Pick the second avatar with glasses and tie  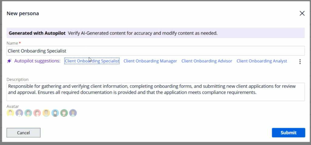pyautogui.click(x=19, y=113)
